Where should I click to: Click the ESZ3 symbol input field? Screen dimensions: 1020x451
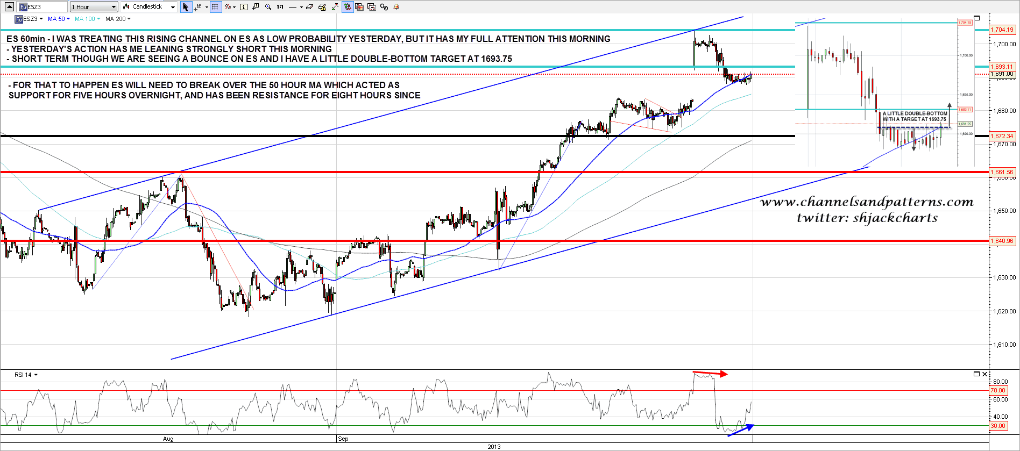click(x=43, y=7)
